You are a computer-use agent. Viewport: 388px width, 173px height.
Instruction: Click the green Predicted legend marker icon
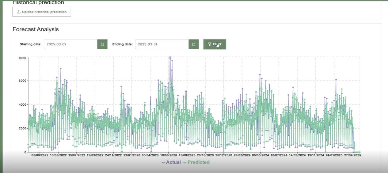click(x=185, y=163)
